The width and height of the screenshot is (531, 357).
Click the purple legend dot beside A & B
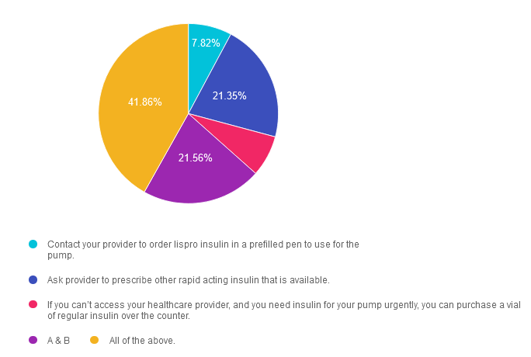pos(33,341)
